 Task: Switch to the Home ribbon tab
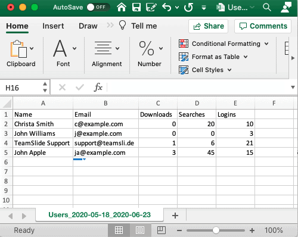coord(17,26)
